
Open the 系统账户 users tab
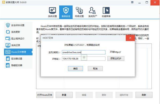pos(93,12)
